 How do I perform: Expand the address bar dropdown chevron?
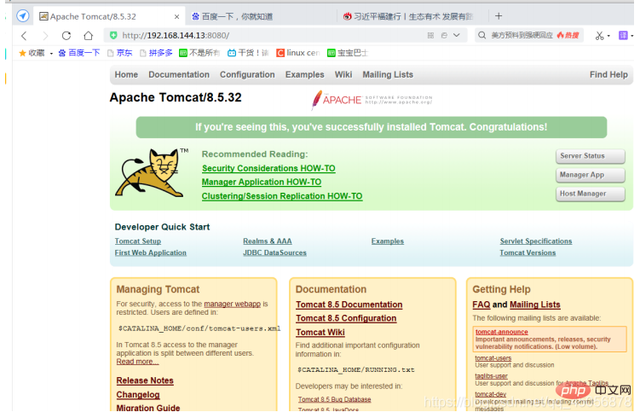tap(457, 35)
